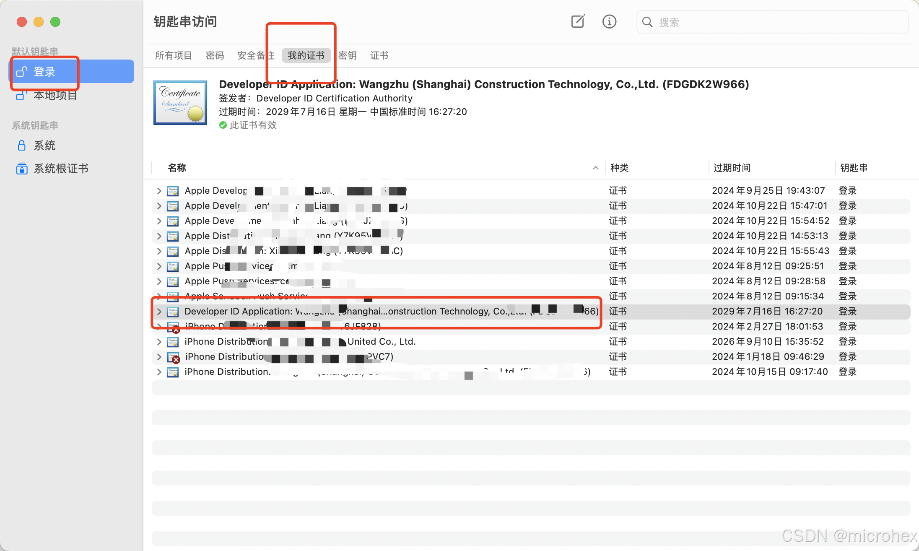Click the 此证书有效 status text
919x551 pixels.
(253, 125)
